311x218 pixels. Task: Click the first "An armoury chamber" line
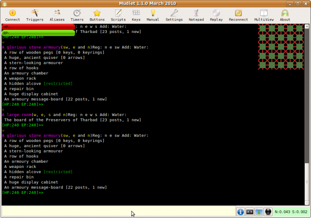(x=26, y=73)
